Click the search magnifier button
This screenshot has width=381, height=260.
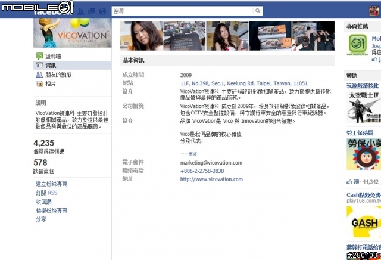click(258, 11)
